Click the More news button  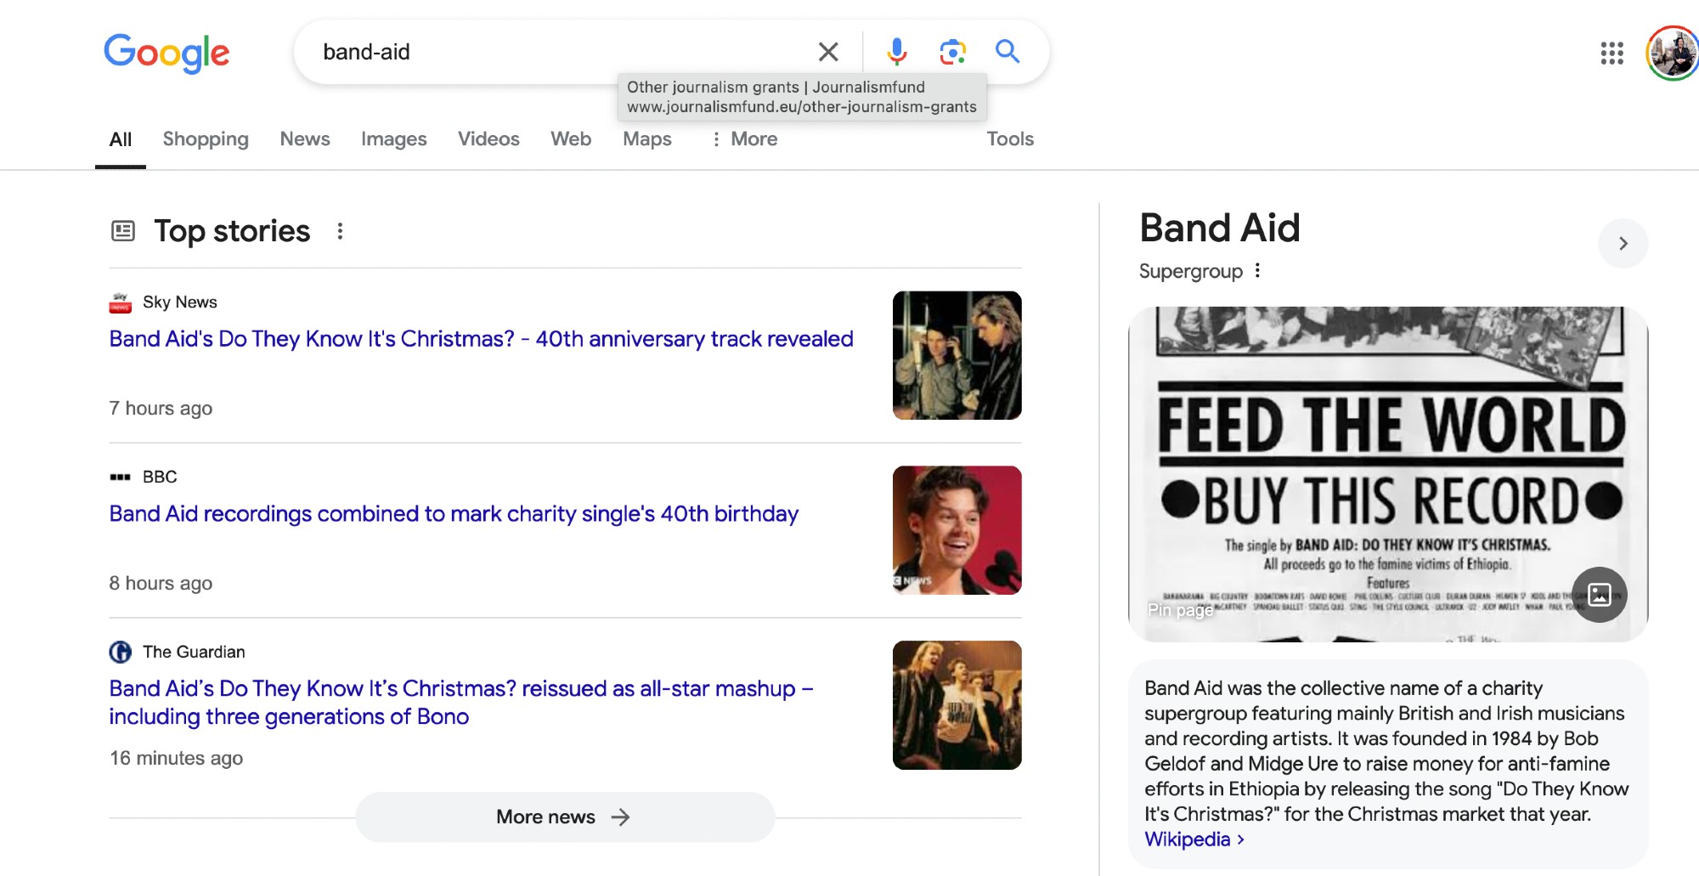(x=564, y=817)
